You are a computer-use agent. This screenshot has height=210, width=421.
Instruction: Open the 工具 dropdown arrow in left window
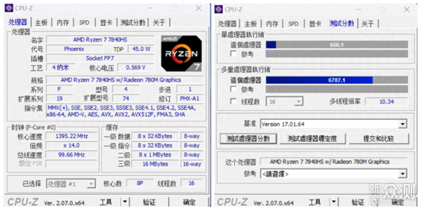coord(125,201)
